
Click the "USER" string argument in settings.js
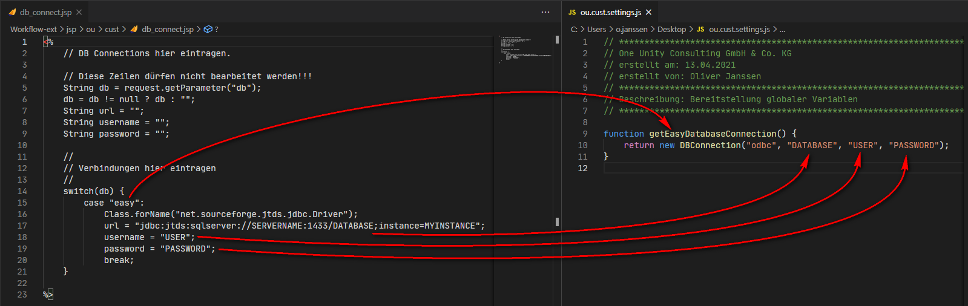(863, 145)
